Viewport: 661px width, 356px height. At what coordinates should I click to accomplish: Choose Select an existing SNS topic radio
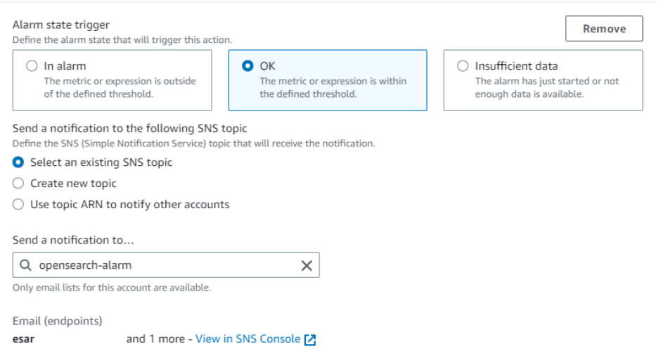[x=18, y=163]
